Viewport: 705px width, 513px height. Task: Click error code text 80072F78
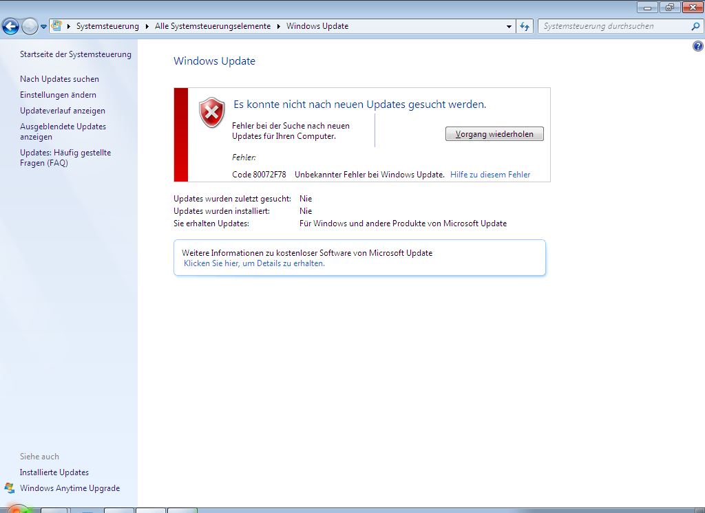[x=269, y=175]
